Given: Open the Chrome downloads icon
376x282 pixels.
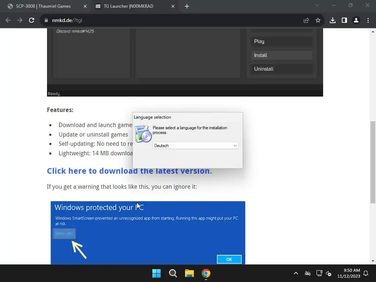Looking at the screenshot, I should 332,21.
